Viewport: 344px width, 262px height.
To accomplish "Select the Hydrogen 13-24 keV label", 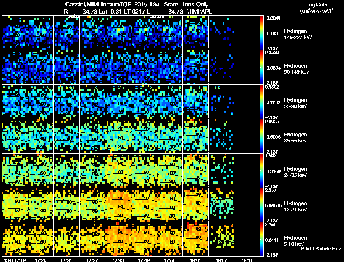I will click(x=295, y=207).
